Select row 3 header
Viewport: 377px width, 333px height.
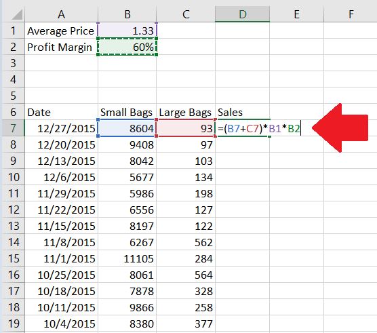tap(14, 63)
